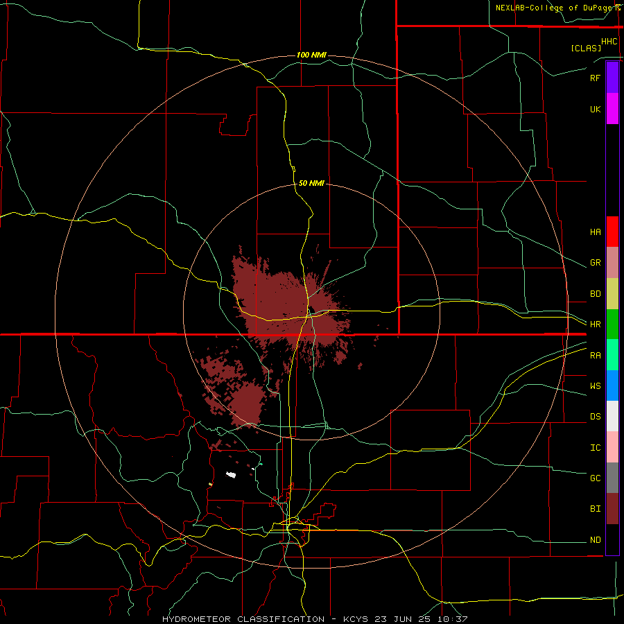Click the '50 NMI' range ring label

(x=311, y=183)
